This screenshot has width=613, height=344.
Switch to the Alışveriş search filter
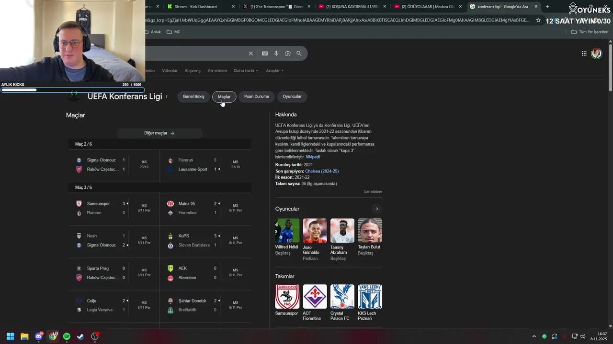coord(193,71)
